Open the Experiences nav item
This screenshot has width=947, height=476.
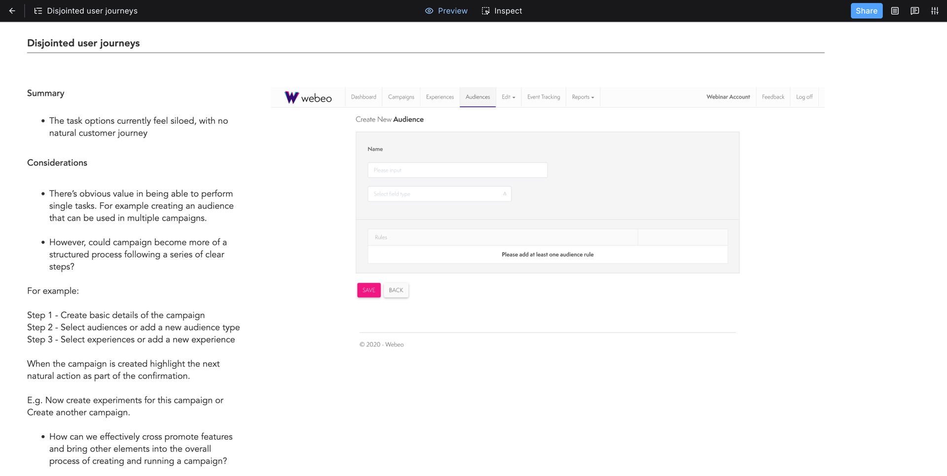tap(440, 97)
